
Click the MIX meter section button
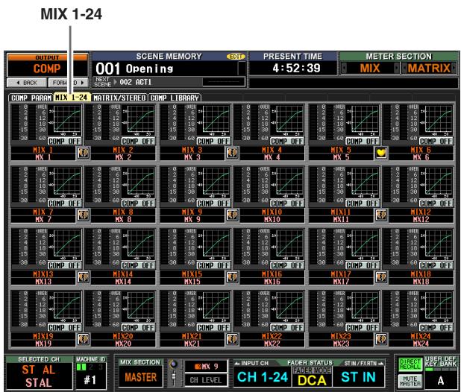point(370,68)
